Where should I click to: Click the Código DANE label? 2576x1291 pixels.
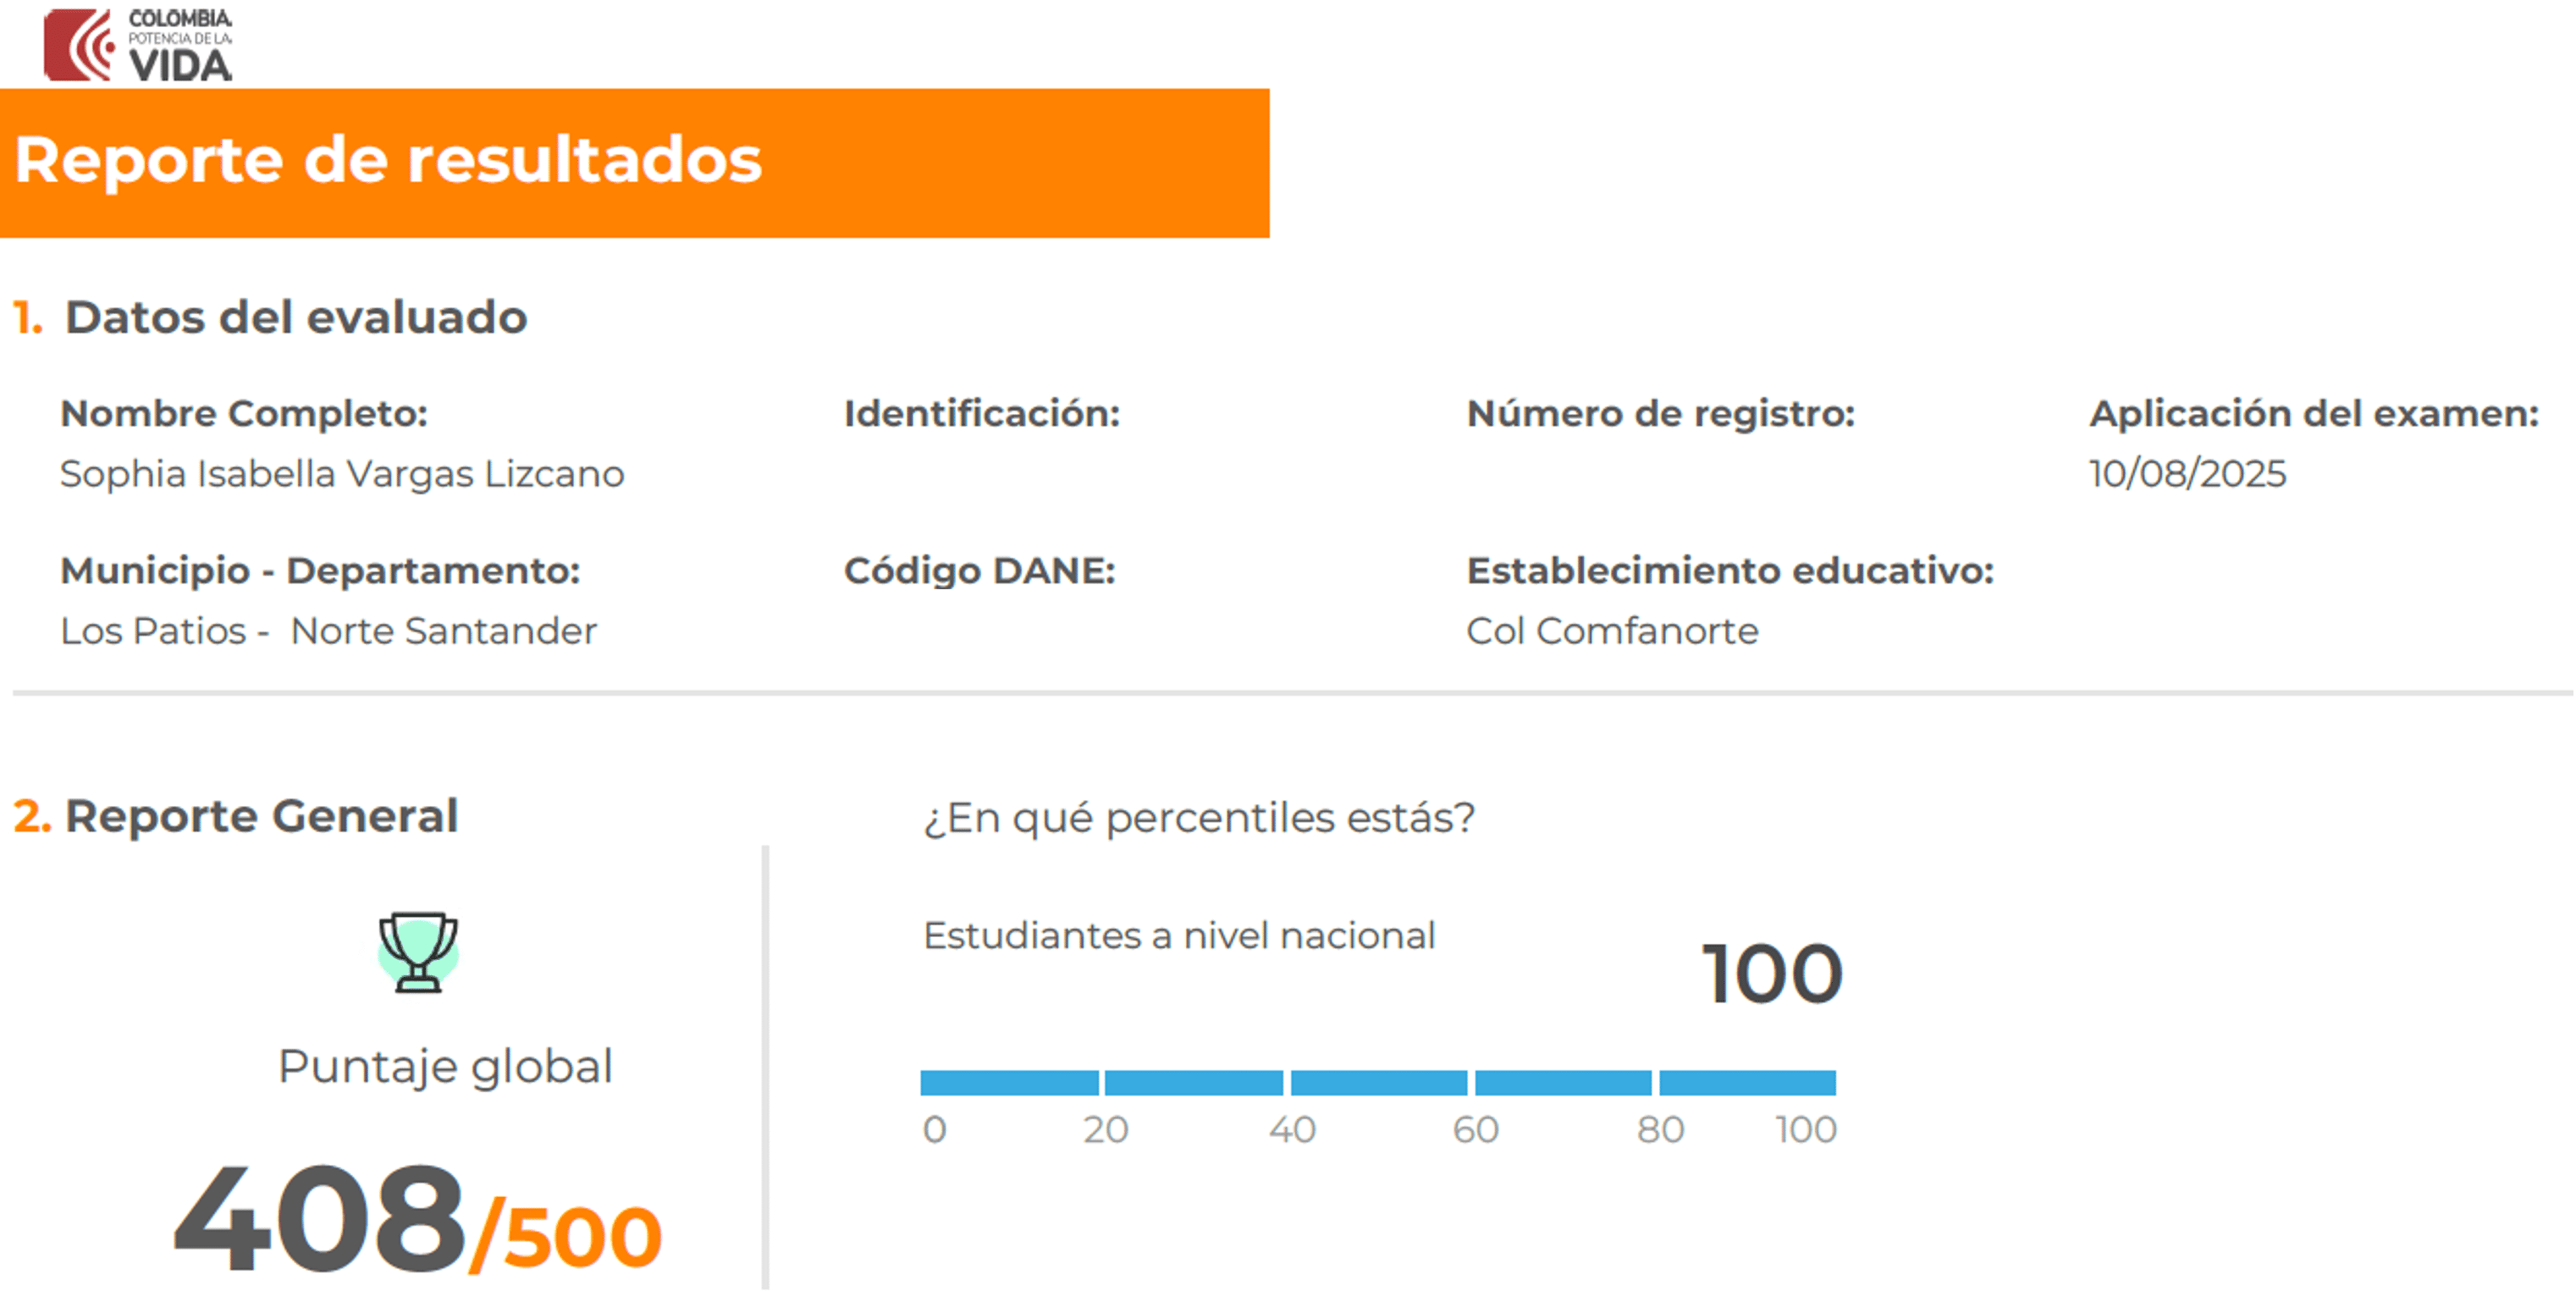point(979,571)
